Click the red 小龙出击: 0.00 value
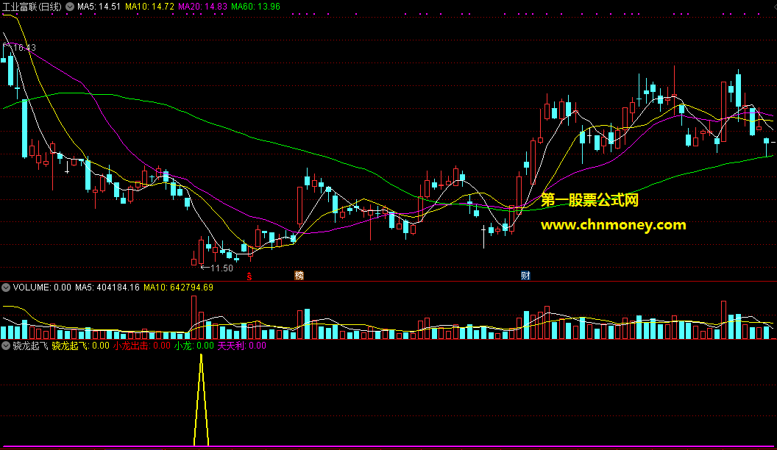 (x=142, y=346)
